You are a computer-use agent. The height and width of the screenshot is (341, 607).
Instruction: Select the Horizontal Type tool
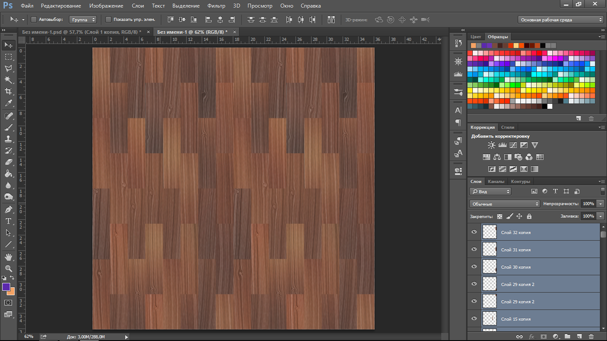(x=8, y=221)
